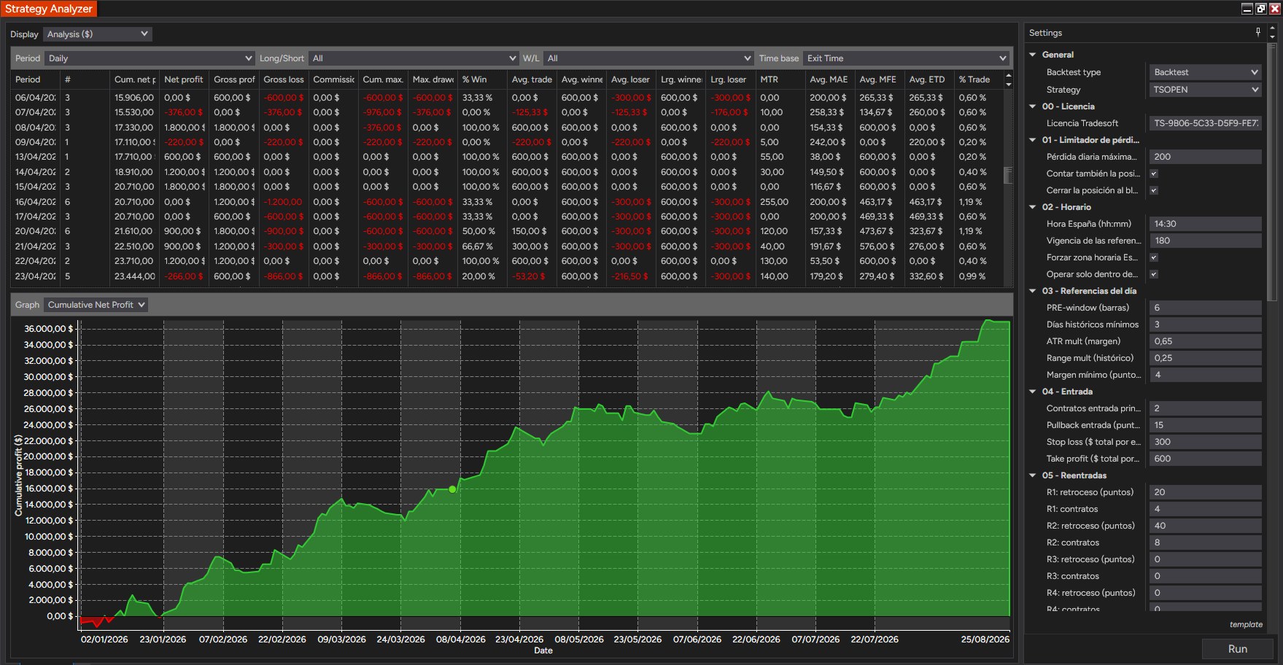Image resolution: width=1283 pixels, height=665 pixels.
Task: Edit the 'ATR mult (margen)' value 0,65
Action: (1205, 341)
